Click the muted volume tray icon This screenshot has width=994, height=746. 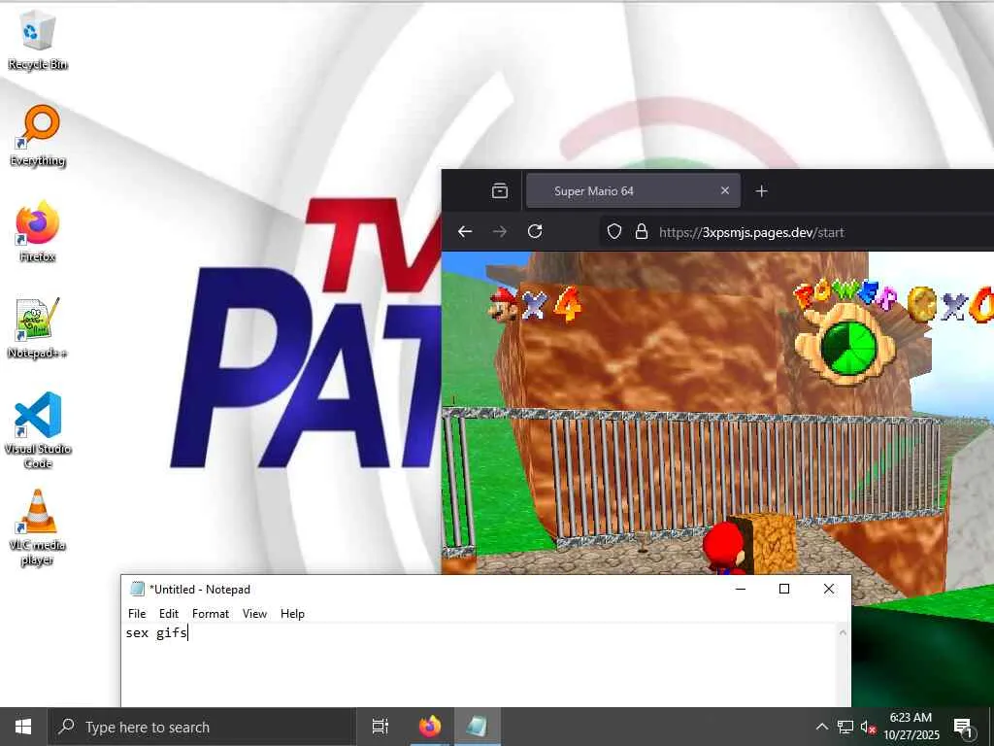tap(868, 727)
